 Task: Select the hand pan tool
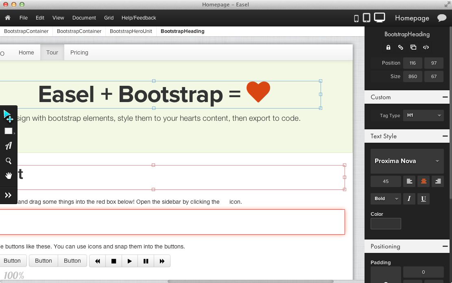pyautogui.click(x=8, y=176)
